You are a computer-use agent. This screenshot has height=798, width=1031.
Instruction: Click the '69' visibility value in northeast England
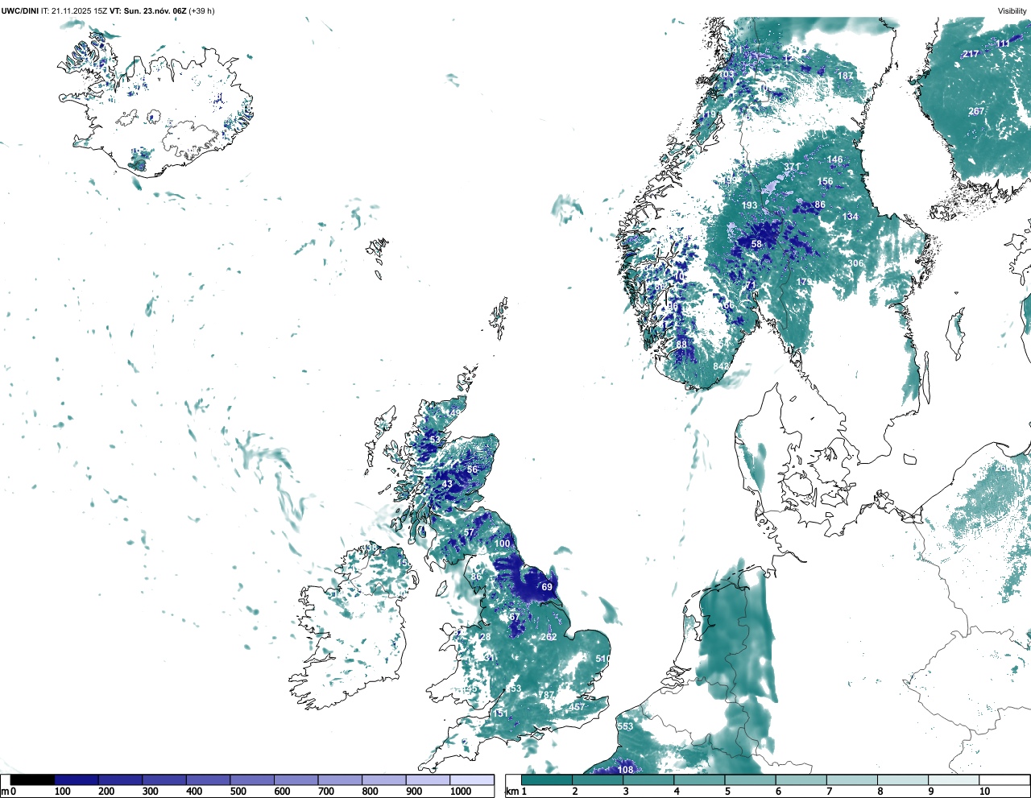tap(547, 587)
